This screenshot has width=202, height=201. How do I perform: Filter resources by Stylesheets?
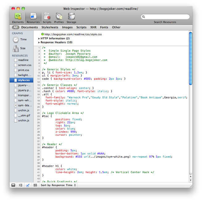point(50,27)
